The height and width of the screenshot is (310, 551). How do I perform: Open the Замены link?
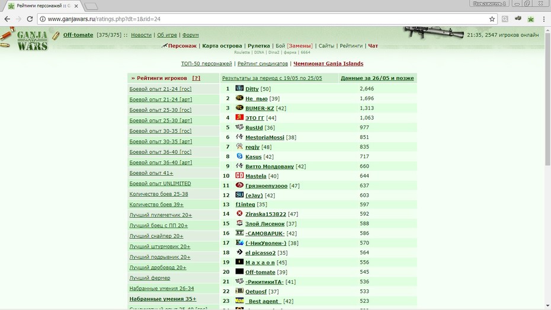(x=300, y=46)
